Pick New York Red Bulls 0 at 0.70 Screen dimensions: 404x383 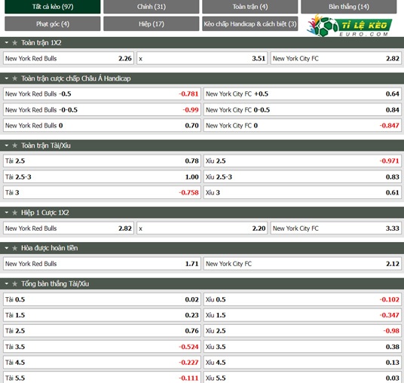[x=102, y=125]
